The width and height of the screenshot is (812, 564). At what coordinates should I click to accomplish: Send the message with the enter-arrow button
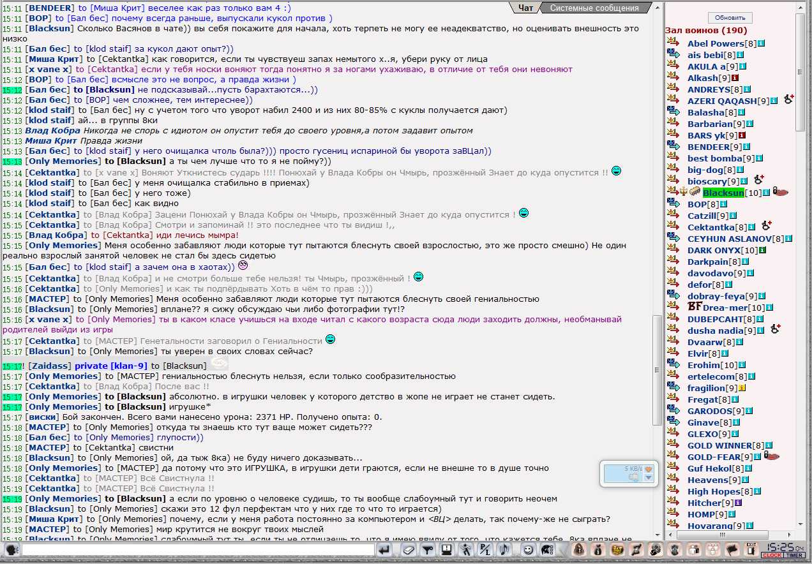[384, 550]
